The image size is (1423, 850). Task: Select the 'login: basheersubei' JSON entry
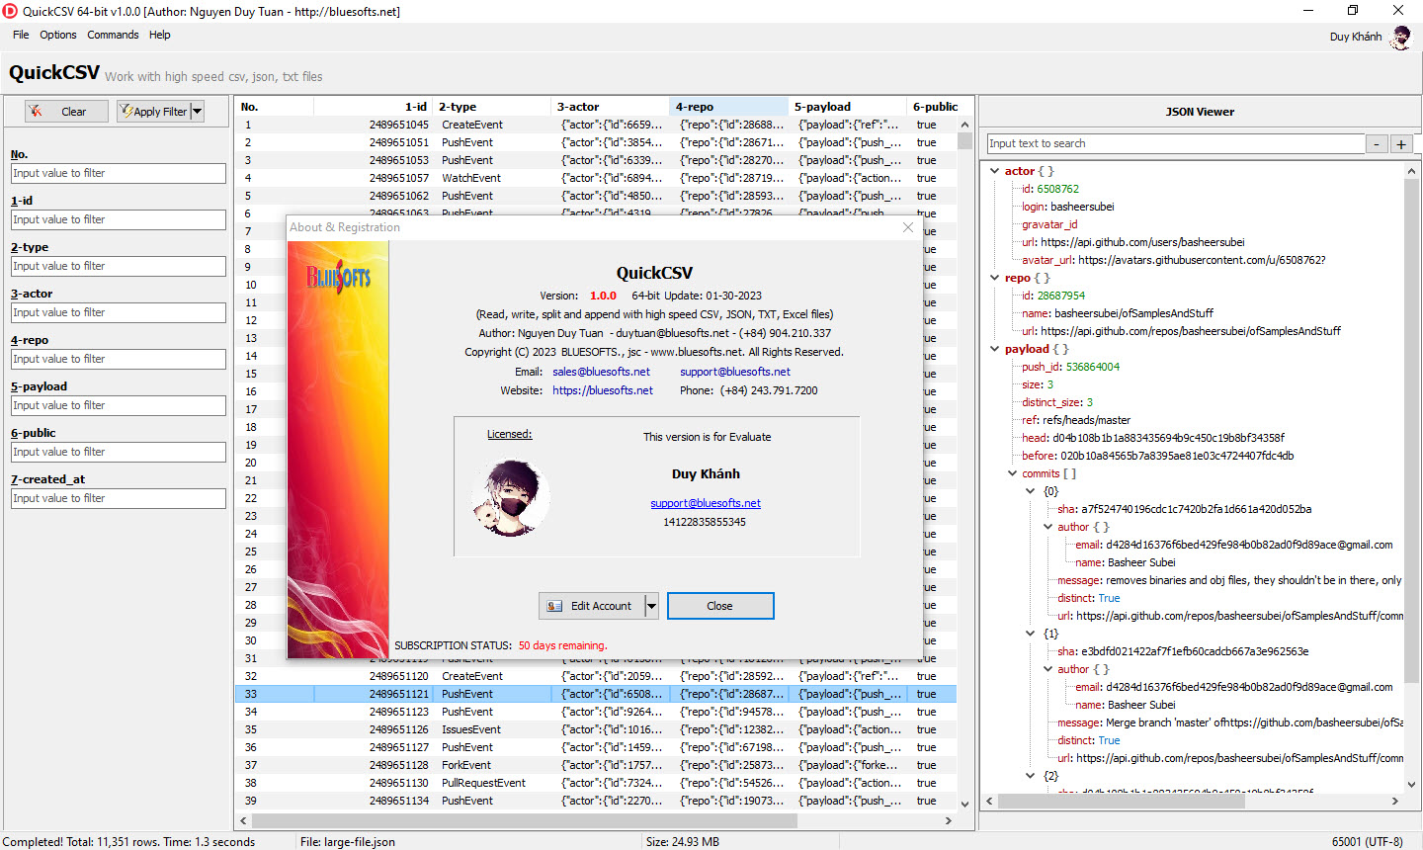[1067, 207]
